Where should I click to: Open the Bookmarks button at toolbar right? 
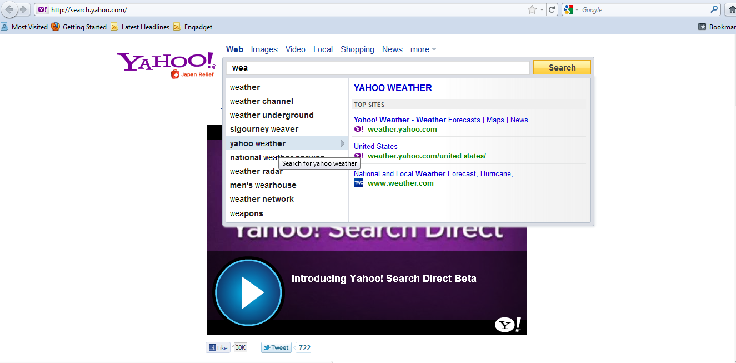pyautogui.click(x=717, y=27)
